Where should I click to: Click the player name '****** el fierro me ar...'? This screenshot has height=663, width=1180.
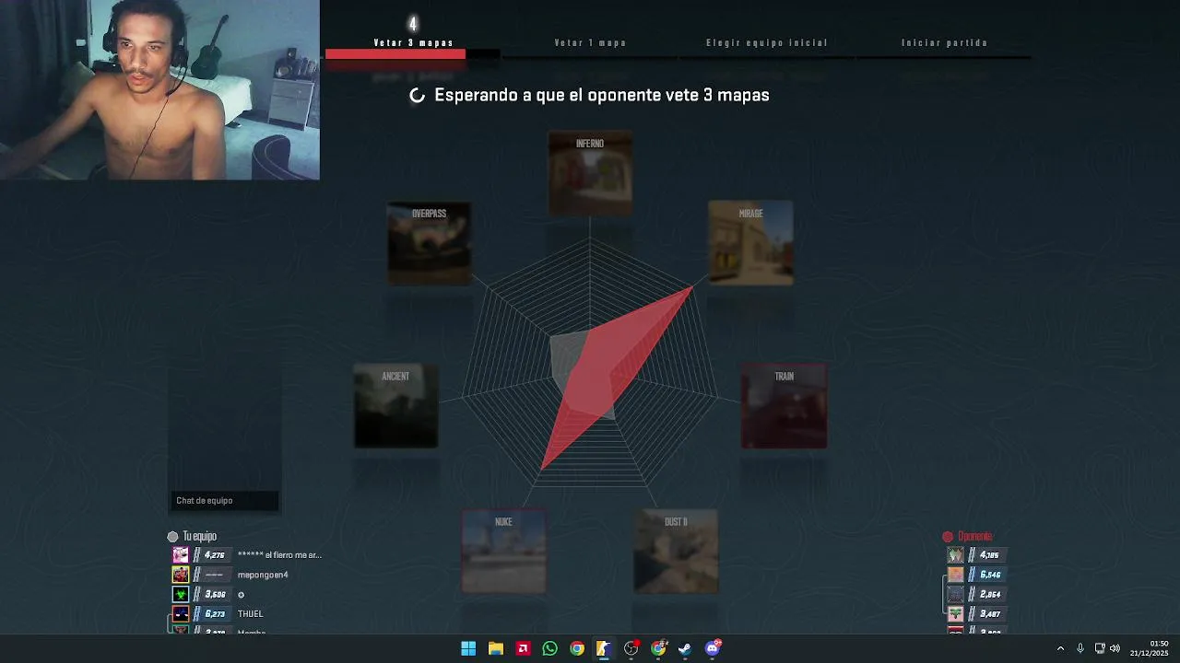(279, 555)
